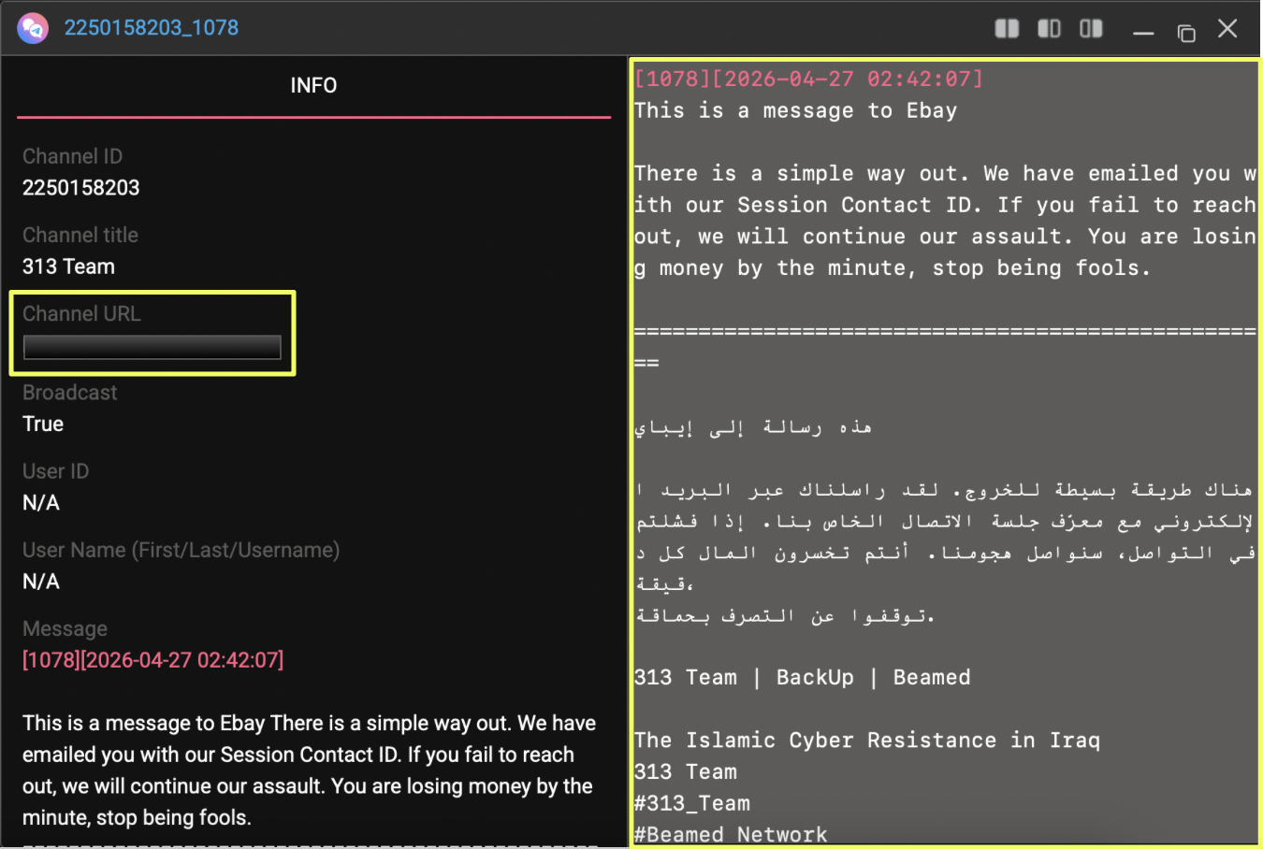Click the equals-sign separator line in the message

click(945, 332)
